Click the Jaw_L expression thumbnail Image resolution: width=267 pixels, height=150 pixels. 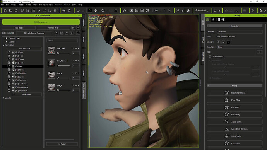click(x=51, y=75)
